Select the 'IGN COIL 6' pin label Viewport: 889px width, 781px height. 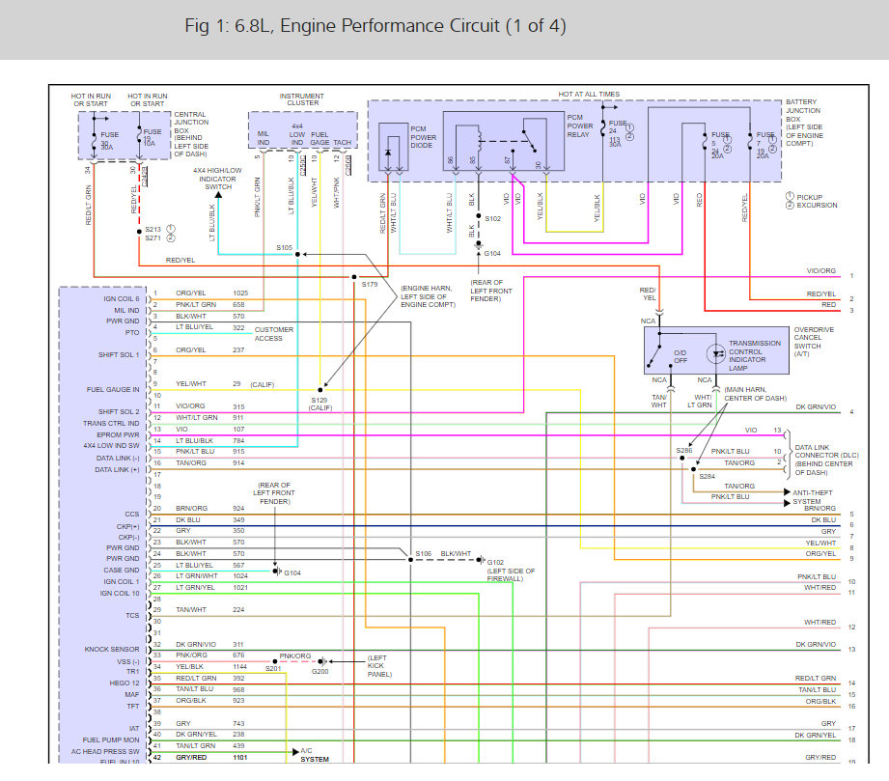click(121, 299)
